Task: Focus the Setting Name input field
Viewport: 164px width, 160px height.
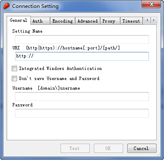Action: point(82,39)
